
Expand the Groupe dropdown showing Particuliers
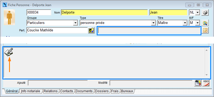75,23
